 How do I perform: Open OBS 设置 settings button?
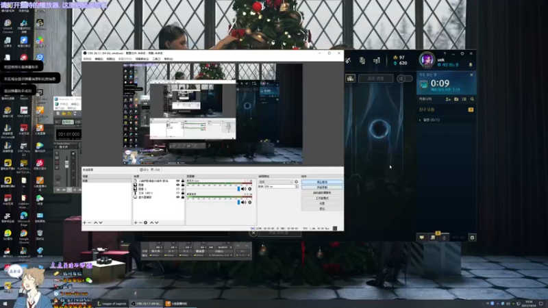point(322,203)
